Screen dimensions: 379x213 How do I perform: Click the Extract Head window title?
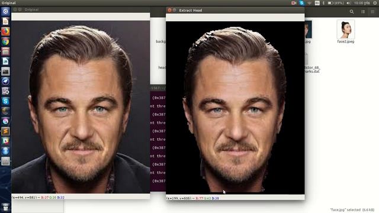coord(191,11)
